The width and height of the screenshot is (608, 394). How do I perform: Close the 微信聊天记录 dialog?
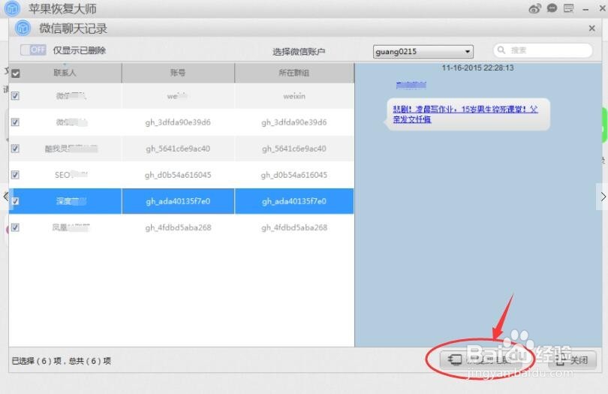[x=591, y=29]
